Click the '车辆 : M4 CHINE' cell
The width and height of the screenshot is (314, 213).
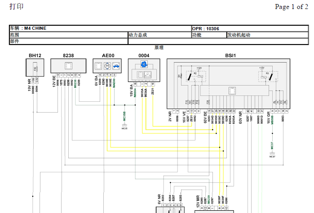(100, 28)
